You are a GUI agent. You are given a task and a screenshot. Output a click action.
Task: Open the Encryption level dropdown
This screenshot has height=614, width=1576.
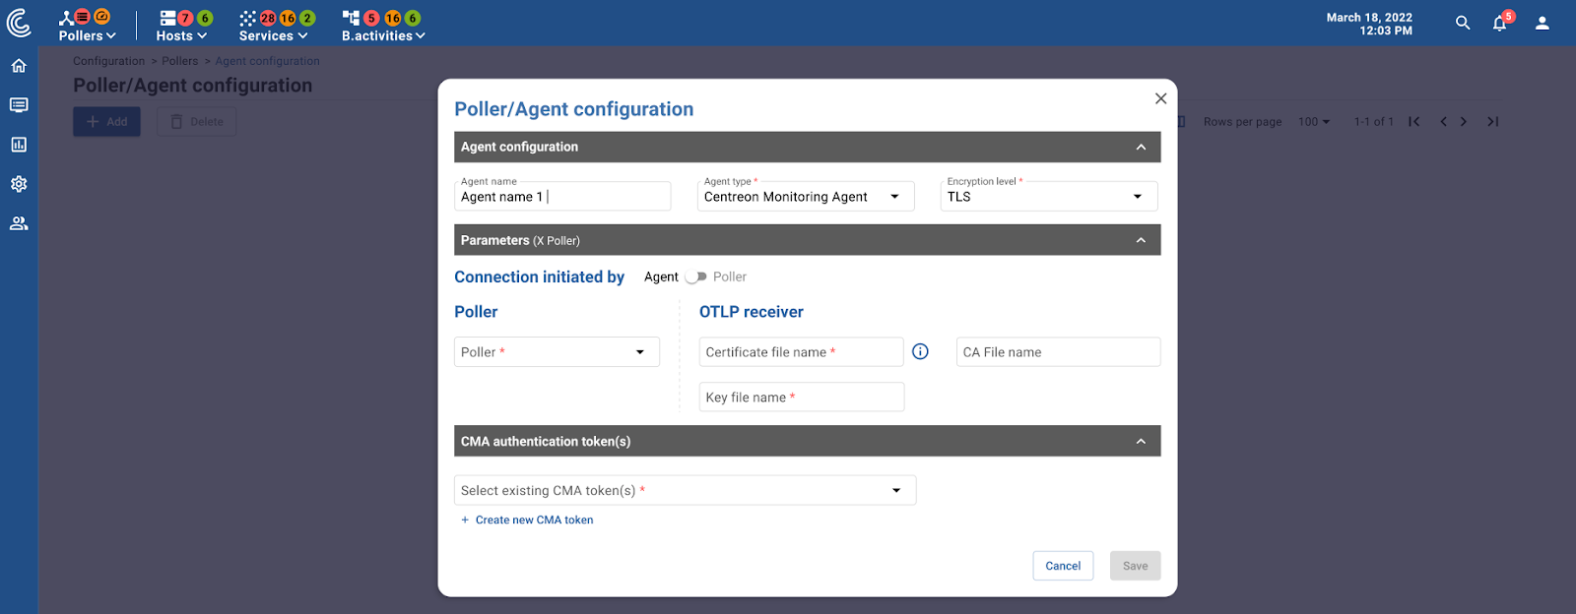click(1049, 197)
